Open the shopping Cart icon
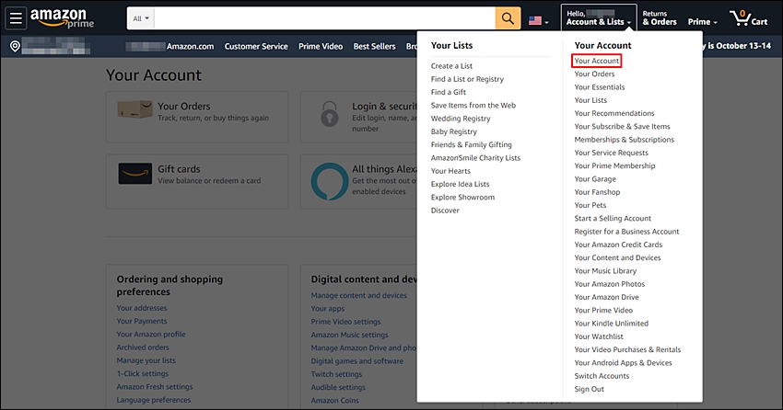This screenshot has width=783, height=410. [748, 18]
